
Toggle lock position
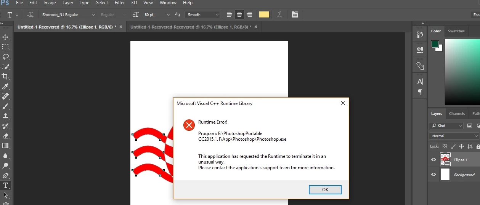click(x=461, y=146)
